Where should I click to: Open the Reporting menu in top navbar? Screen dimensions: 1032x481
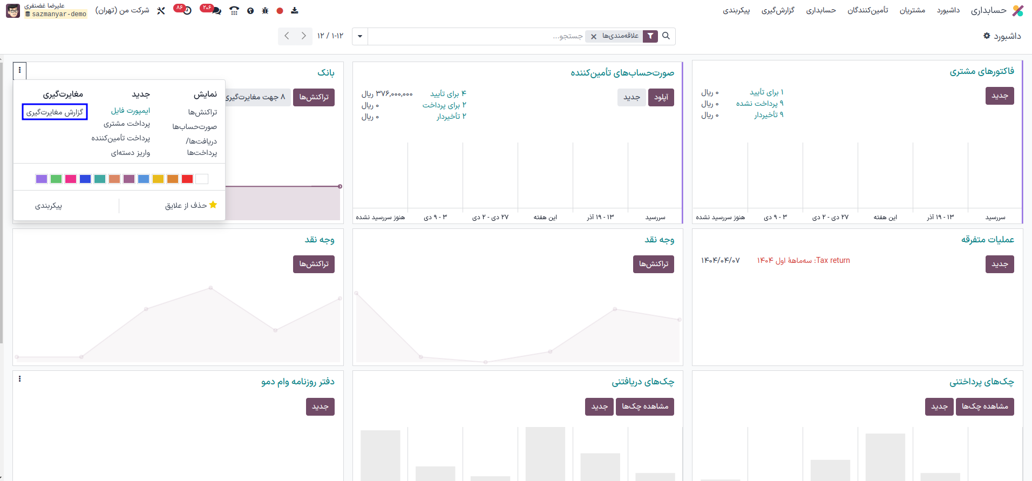click(777, 11)
